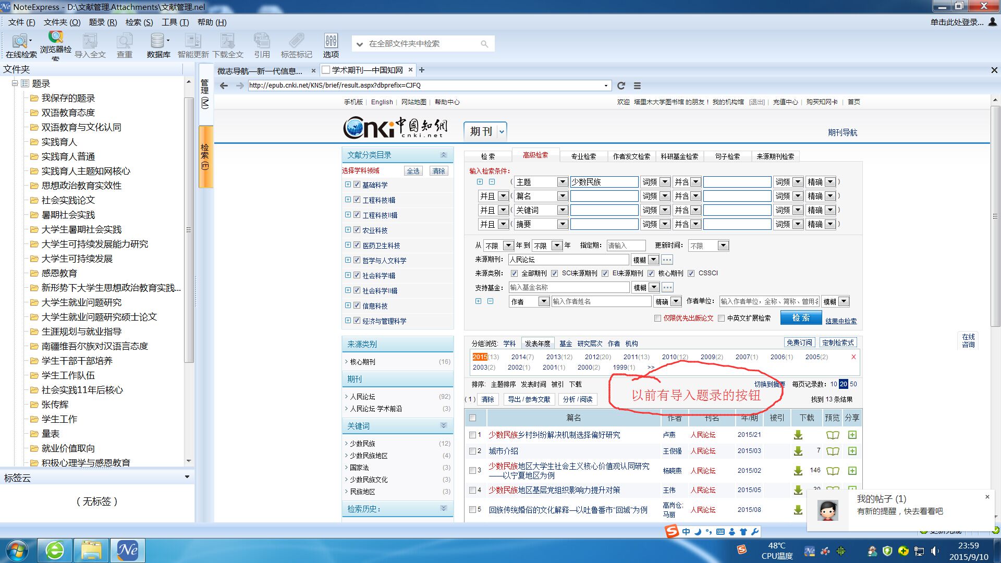Download article 1 少数民族乡村纠纷解决机制

pyautogui.click(x=798, y=435)
